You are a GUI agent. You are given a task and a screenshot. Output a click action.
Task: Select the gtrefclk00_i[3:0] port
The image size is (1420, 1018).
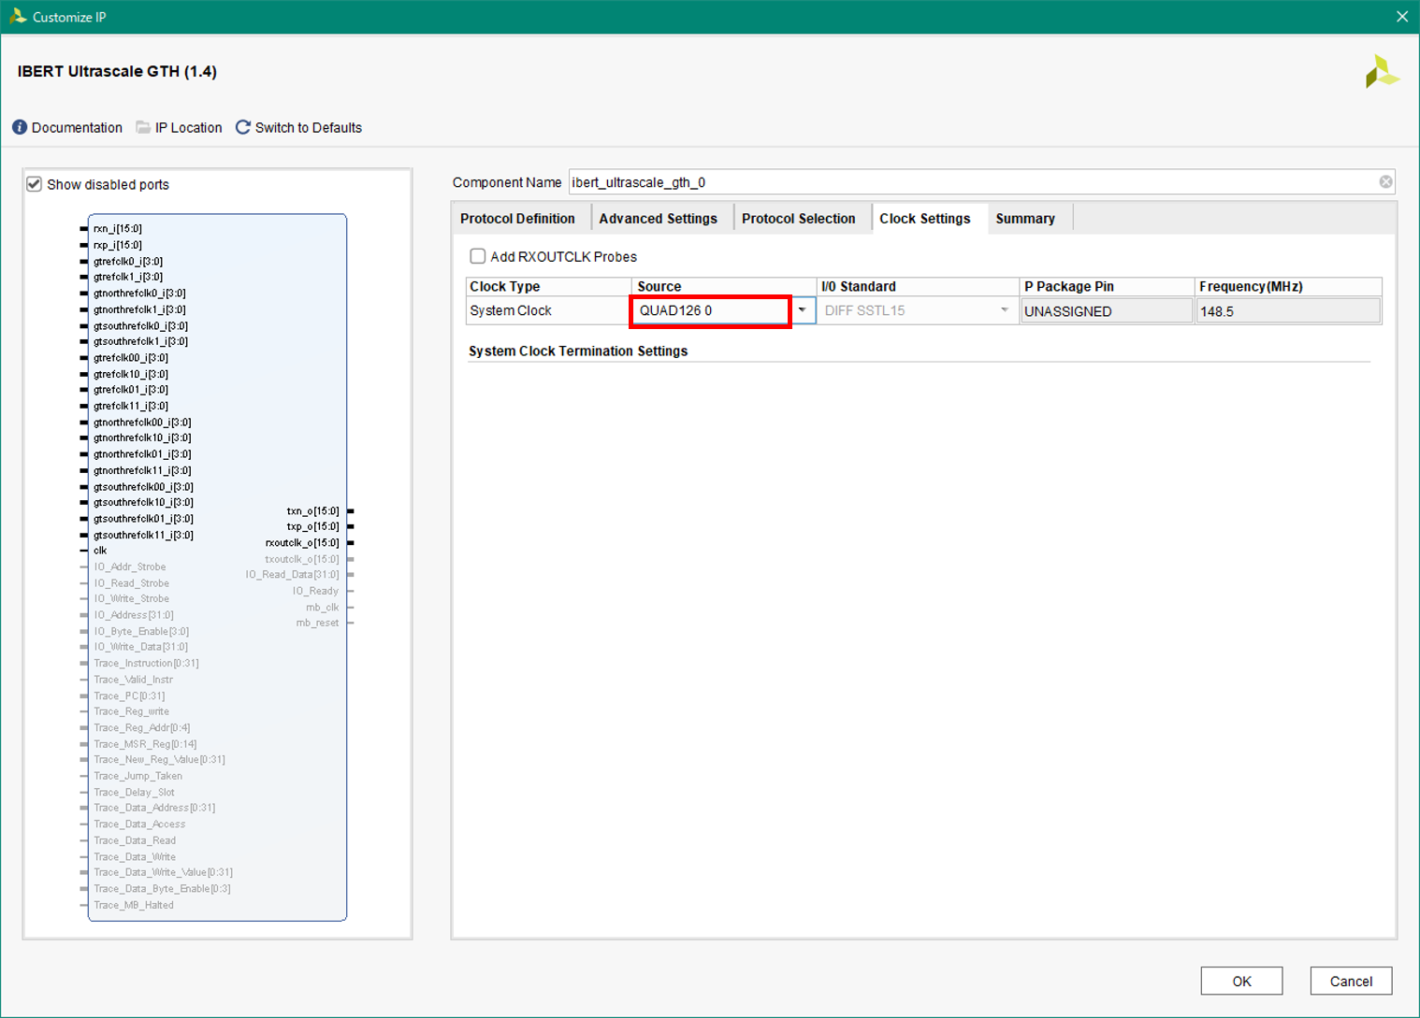130,357
